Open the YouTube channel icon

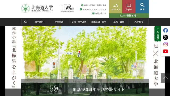[x=165, y=51]
